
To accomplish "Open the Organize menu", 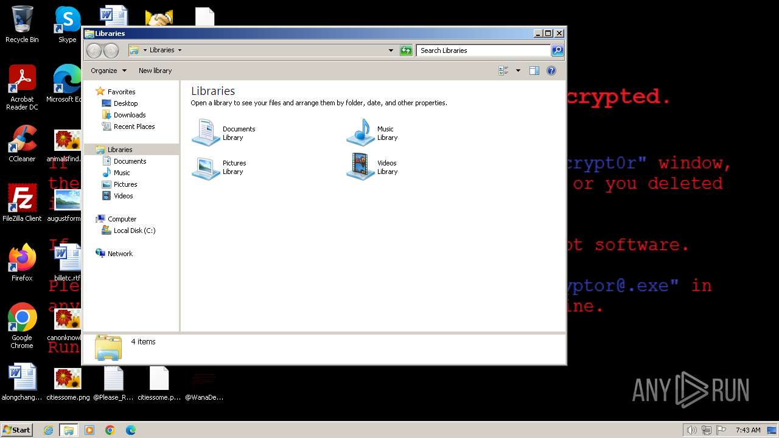I will (x=108, y=71).
